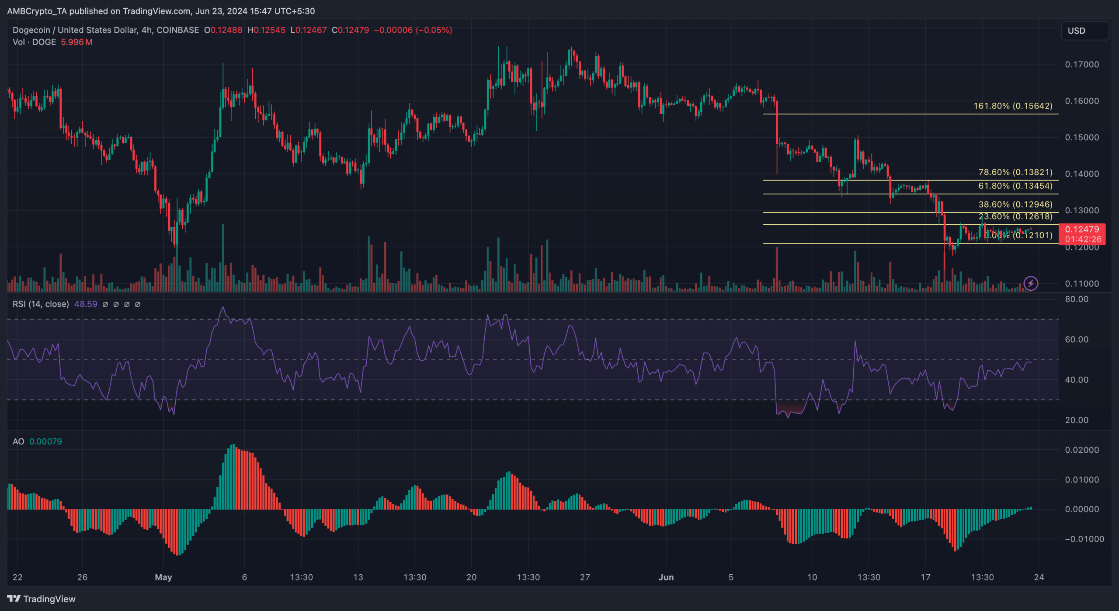Click the TradingView logo at bottom left
The width and height of the screenshot is (1119, 611).
point(41,599)
